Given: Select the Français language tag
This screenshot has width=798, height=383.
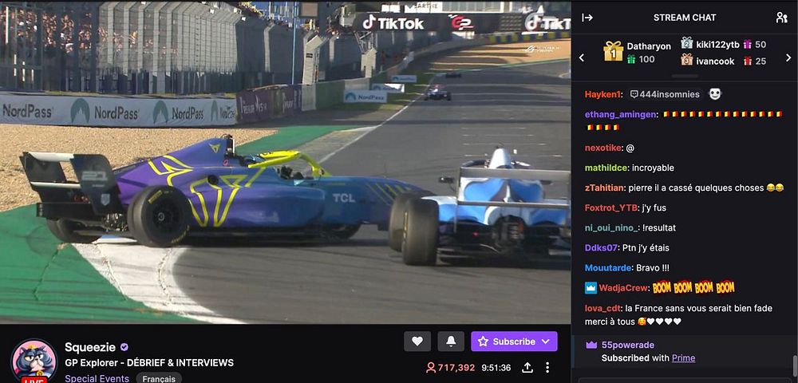Looking at the screenshot, I should pos(159,378).
